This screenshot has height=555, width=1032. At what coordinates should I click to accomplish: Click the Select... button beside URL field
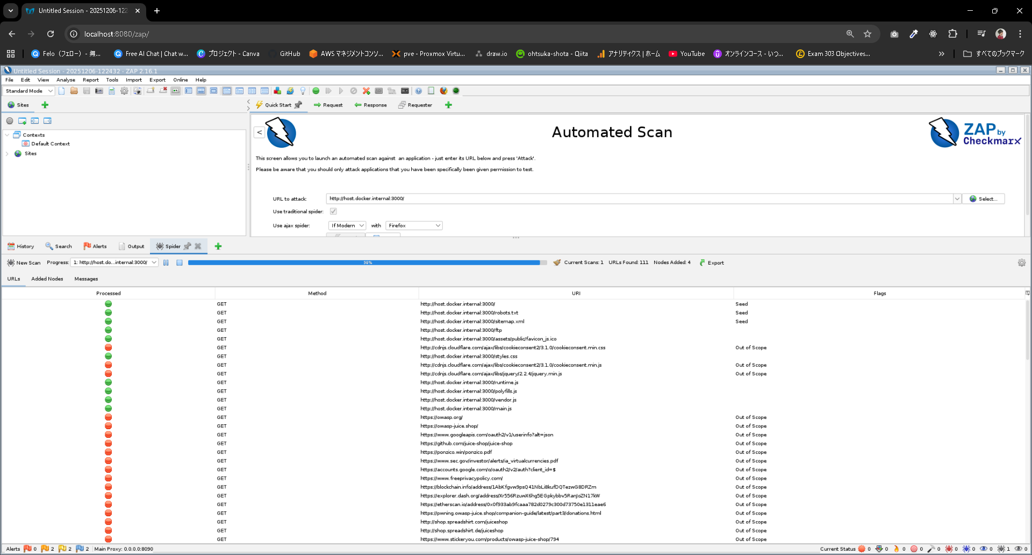click(984, 199)
